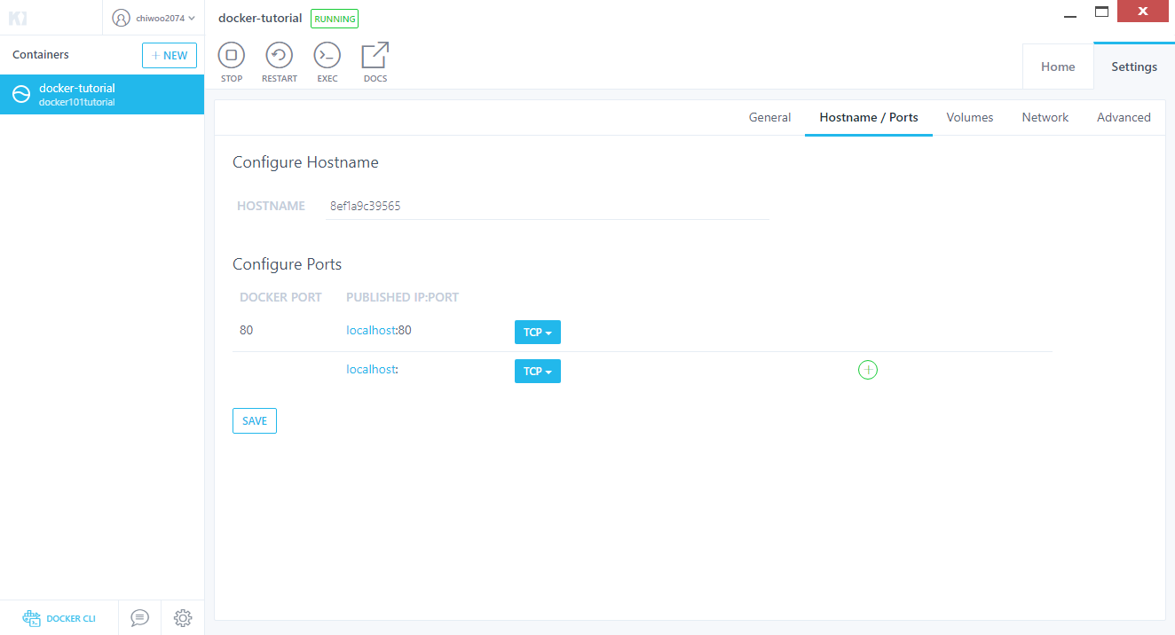Screen dimensions: 1175x635
Task: Switch to the General tab
Action: click(769, 117)
